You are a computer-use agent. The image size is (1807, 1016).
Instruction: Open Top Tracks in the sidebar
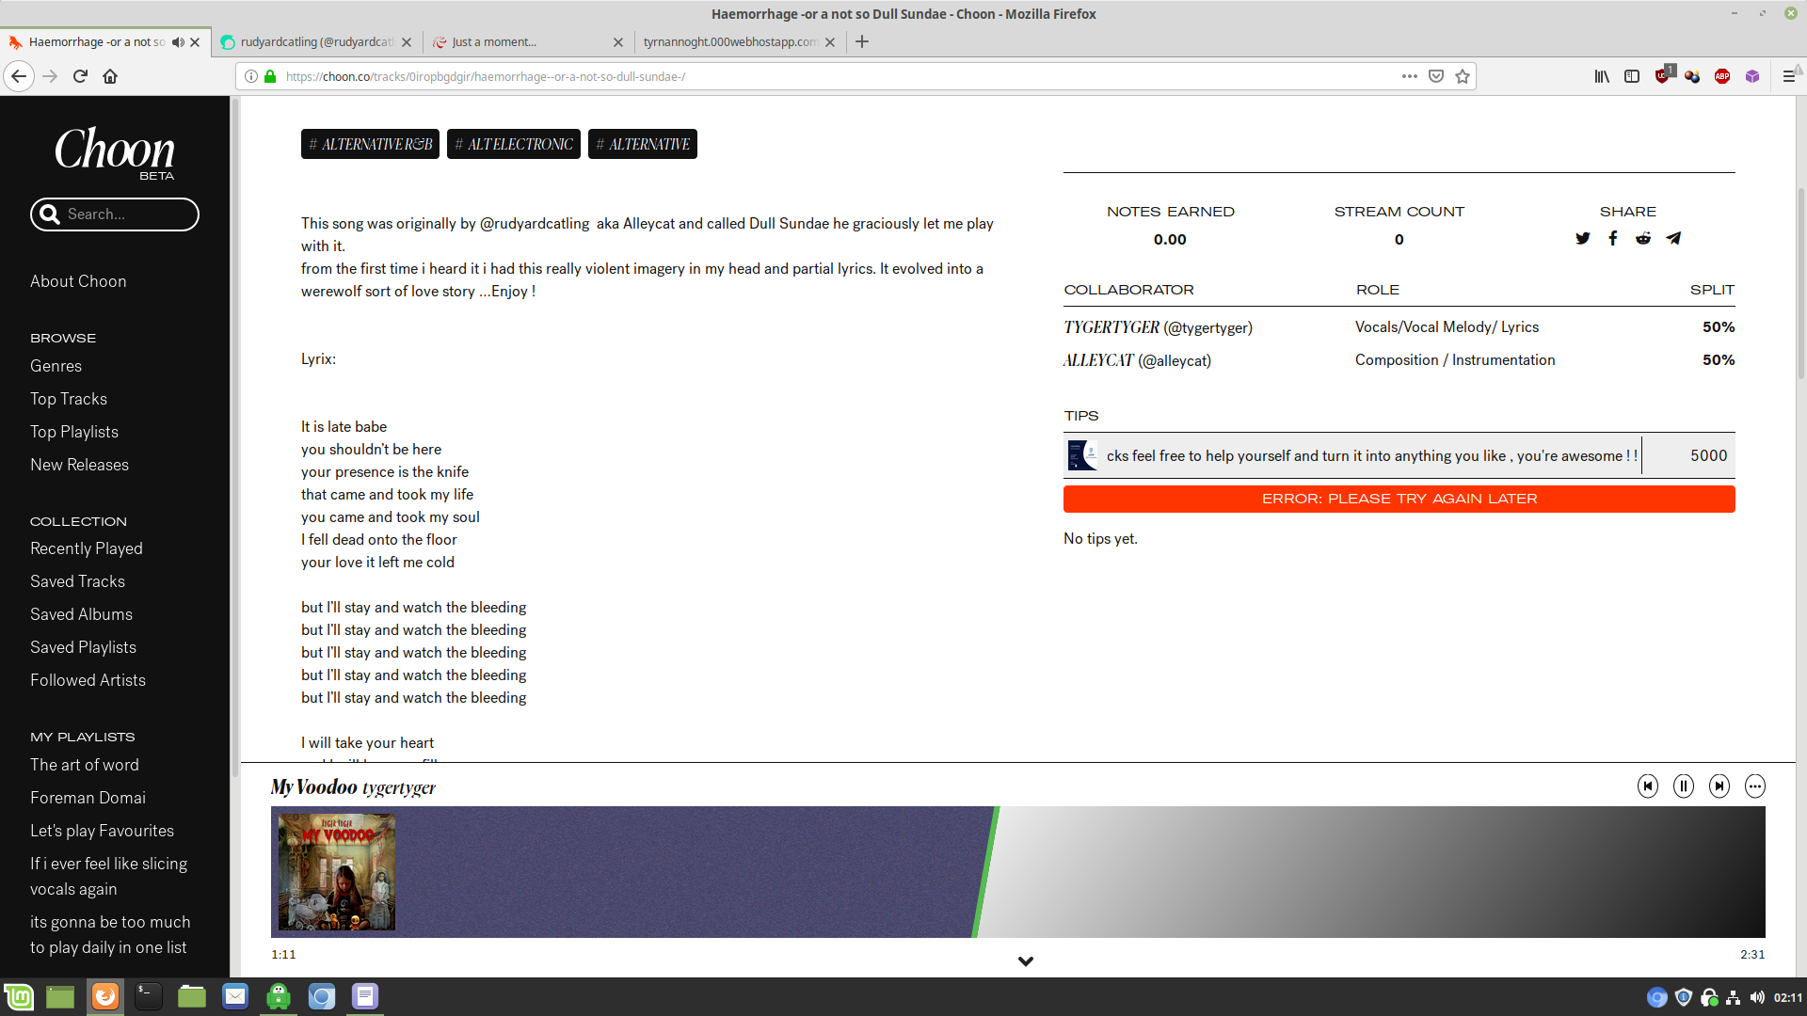point(69,399)
